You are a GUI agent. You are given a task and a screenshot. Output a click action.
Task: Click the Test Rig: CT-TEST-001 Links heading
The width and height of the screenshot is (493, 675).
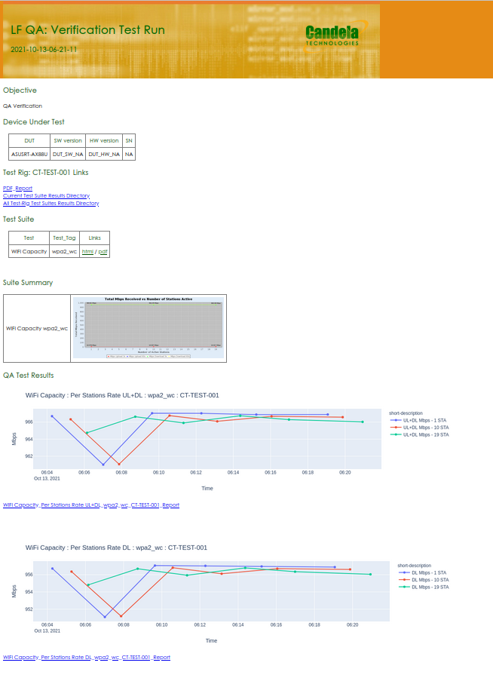pos(45,172)
